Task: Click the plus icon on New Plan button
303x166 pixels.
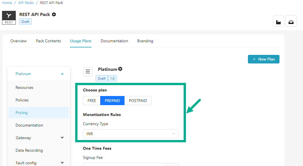Action: (254, 59)
